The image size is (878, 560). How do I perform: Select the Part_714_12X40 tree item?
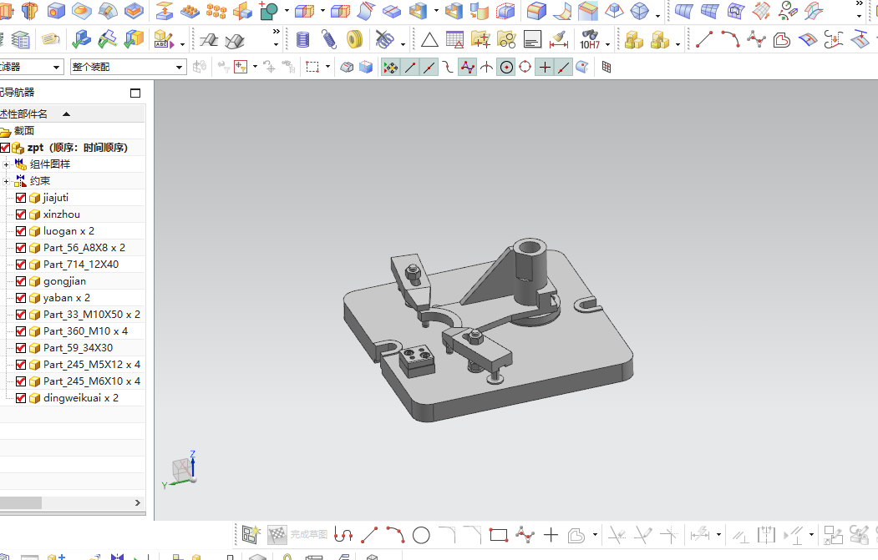click(81, 265)
